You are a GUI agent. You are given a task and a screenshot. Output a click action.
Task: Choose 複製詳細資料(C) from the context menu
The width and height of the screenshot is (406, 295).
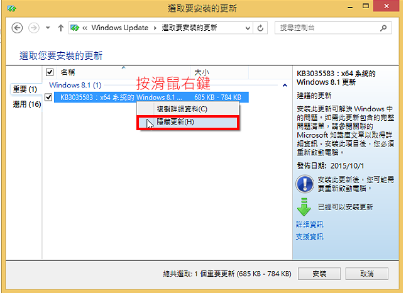click(x=188, y=109)
